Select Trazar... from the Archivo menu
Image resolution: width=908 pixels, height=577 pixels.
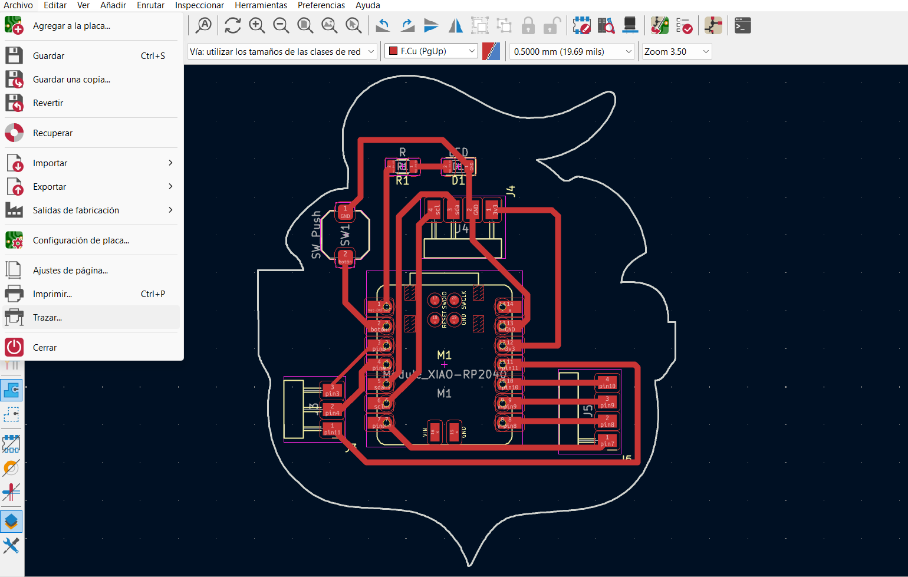click(x=46, y=317)
